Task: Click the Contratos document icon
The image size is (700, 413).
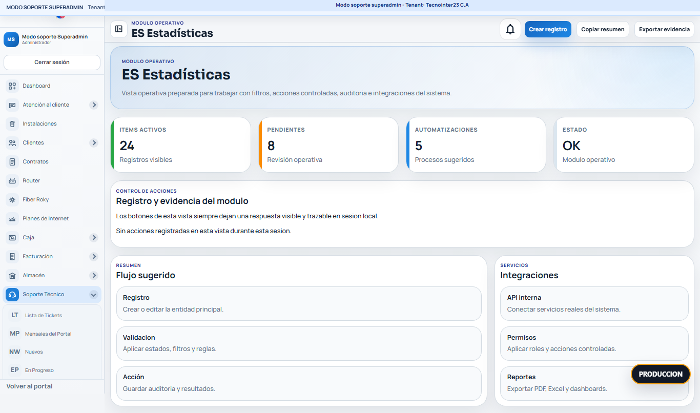Action: coord(12,162)
